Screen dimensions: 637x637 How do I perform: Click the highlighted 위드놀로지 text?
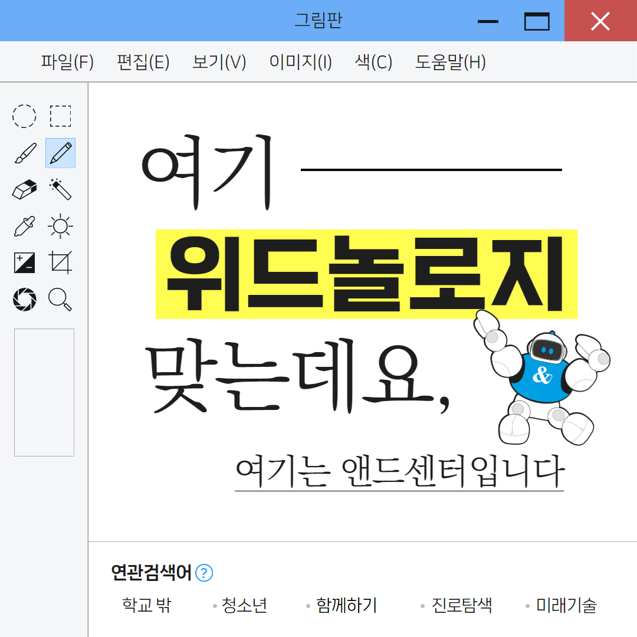click(x=366, y=274)
